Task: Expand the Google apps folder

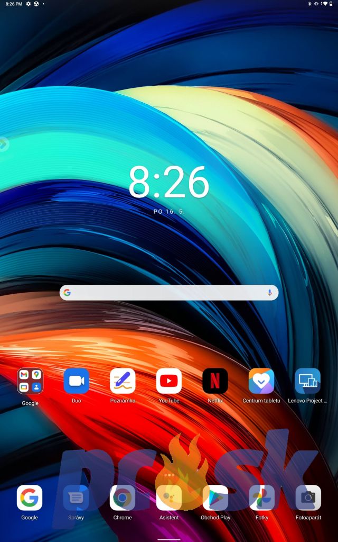Action: click(30, 381)
